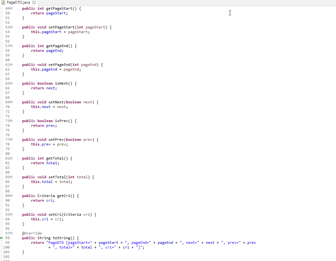Click the Java file icon on PageDTO.java tab
The image size is (336, 261).
(3, 2)
